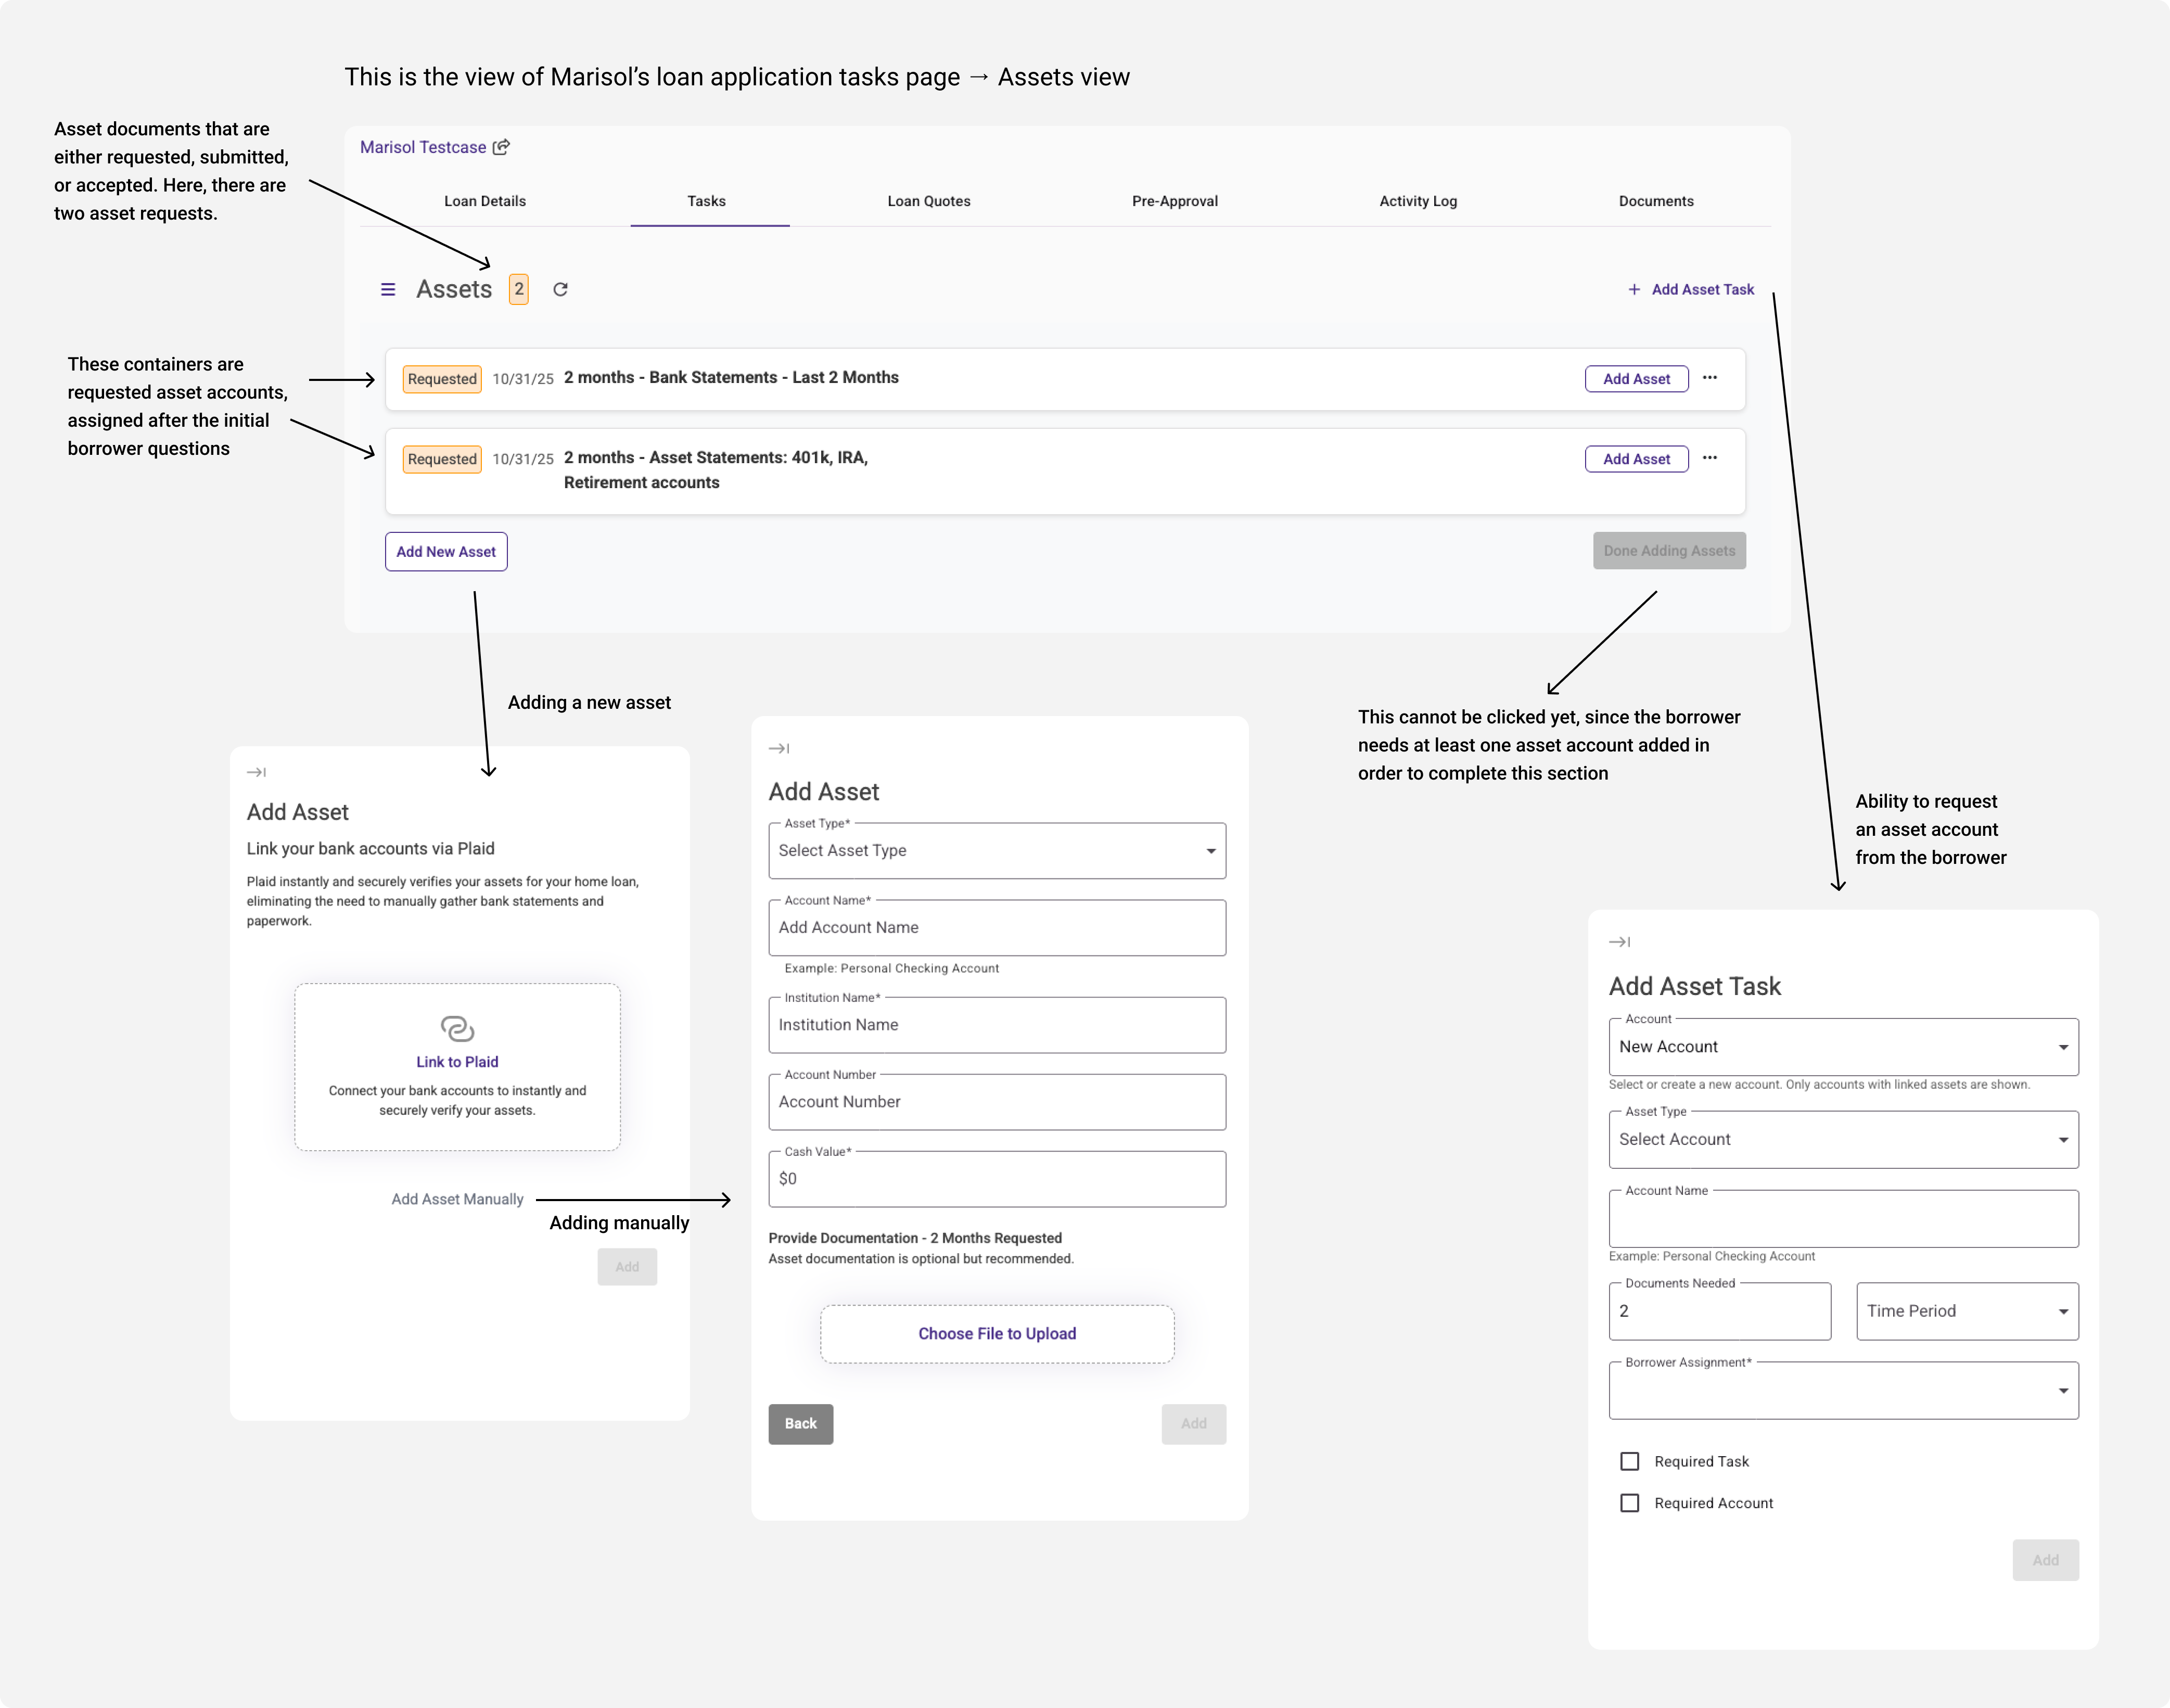Collapse the manual Add Asset form arrow

(779, 749)
